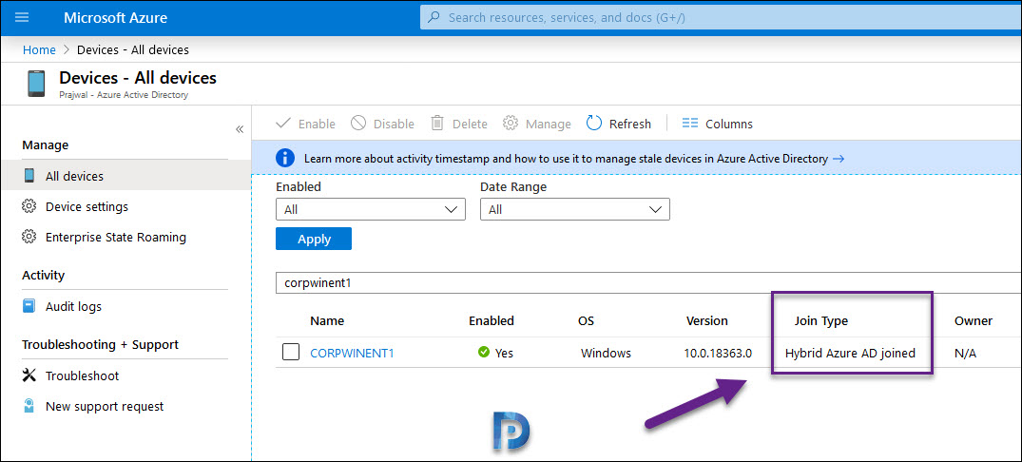The height and width of the screenshot is (462, 1022).
Task: Click the arrow at end of banner
Action: point(839,159)
